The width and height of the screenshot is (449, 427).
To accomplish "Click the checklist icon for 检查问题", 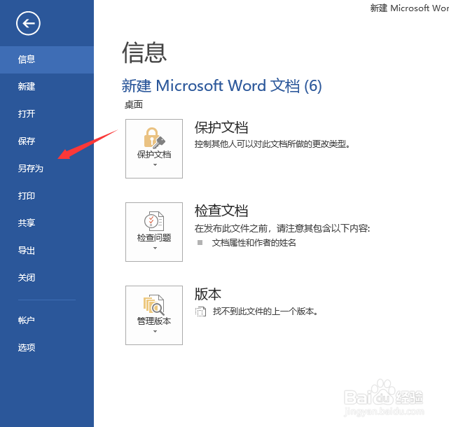I will click(x=154, y=221).
